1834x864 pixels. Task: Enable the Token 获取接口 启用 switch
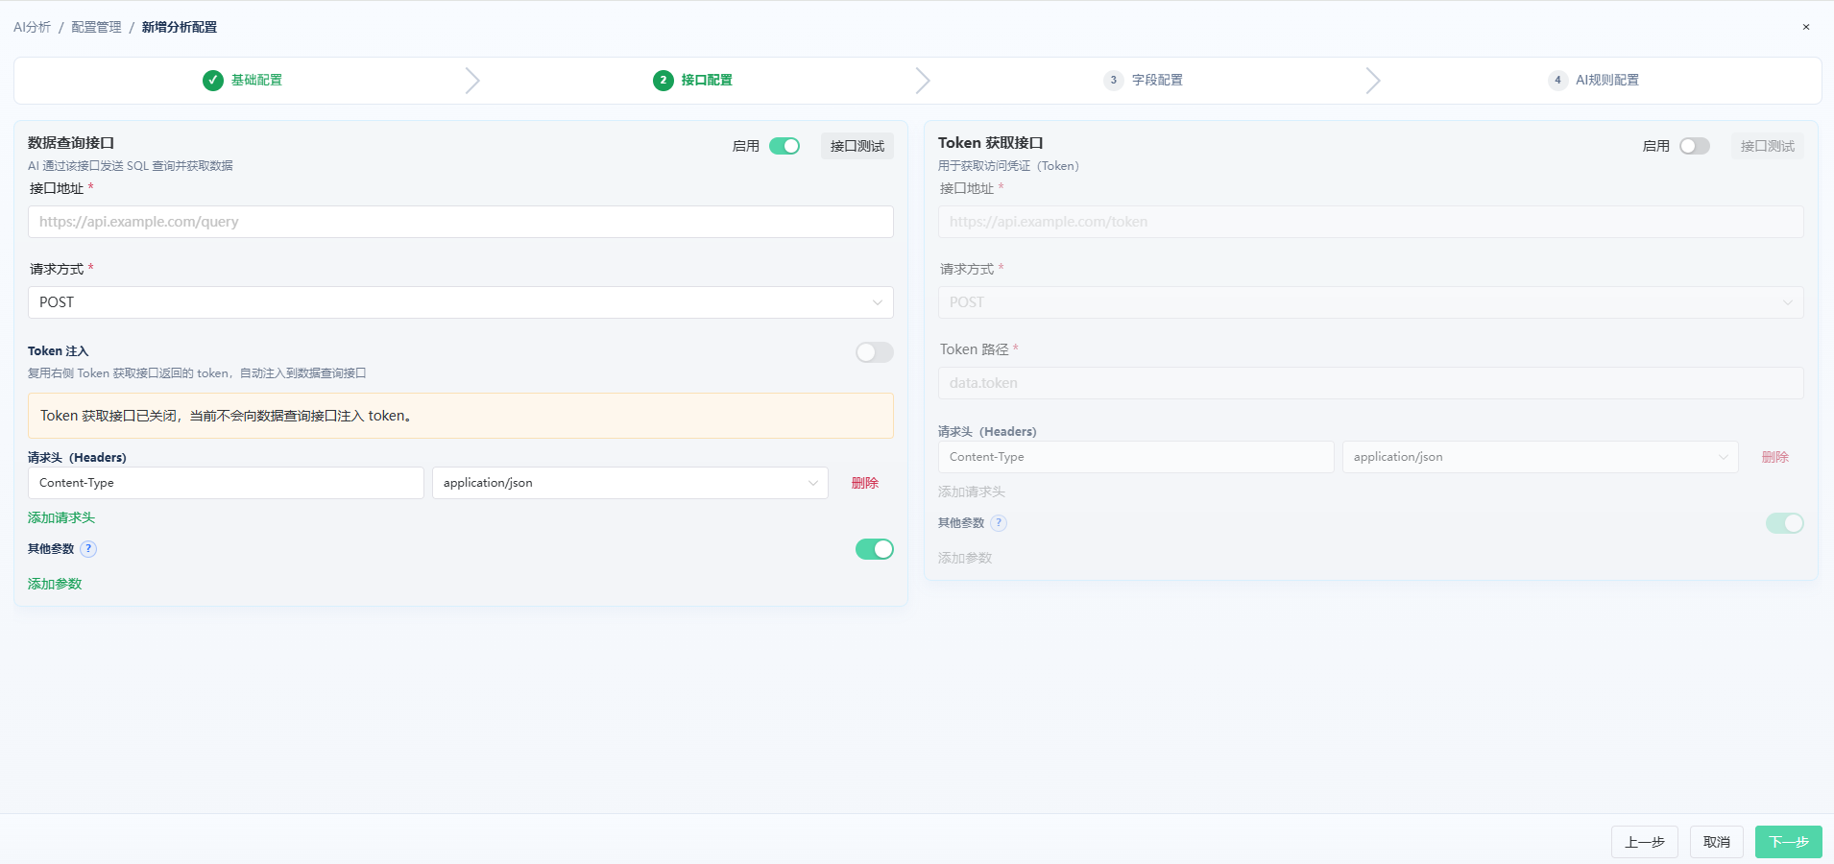pyautogui.click(x=1695, y=146)
